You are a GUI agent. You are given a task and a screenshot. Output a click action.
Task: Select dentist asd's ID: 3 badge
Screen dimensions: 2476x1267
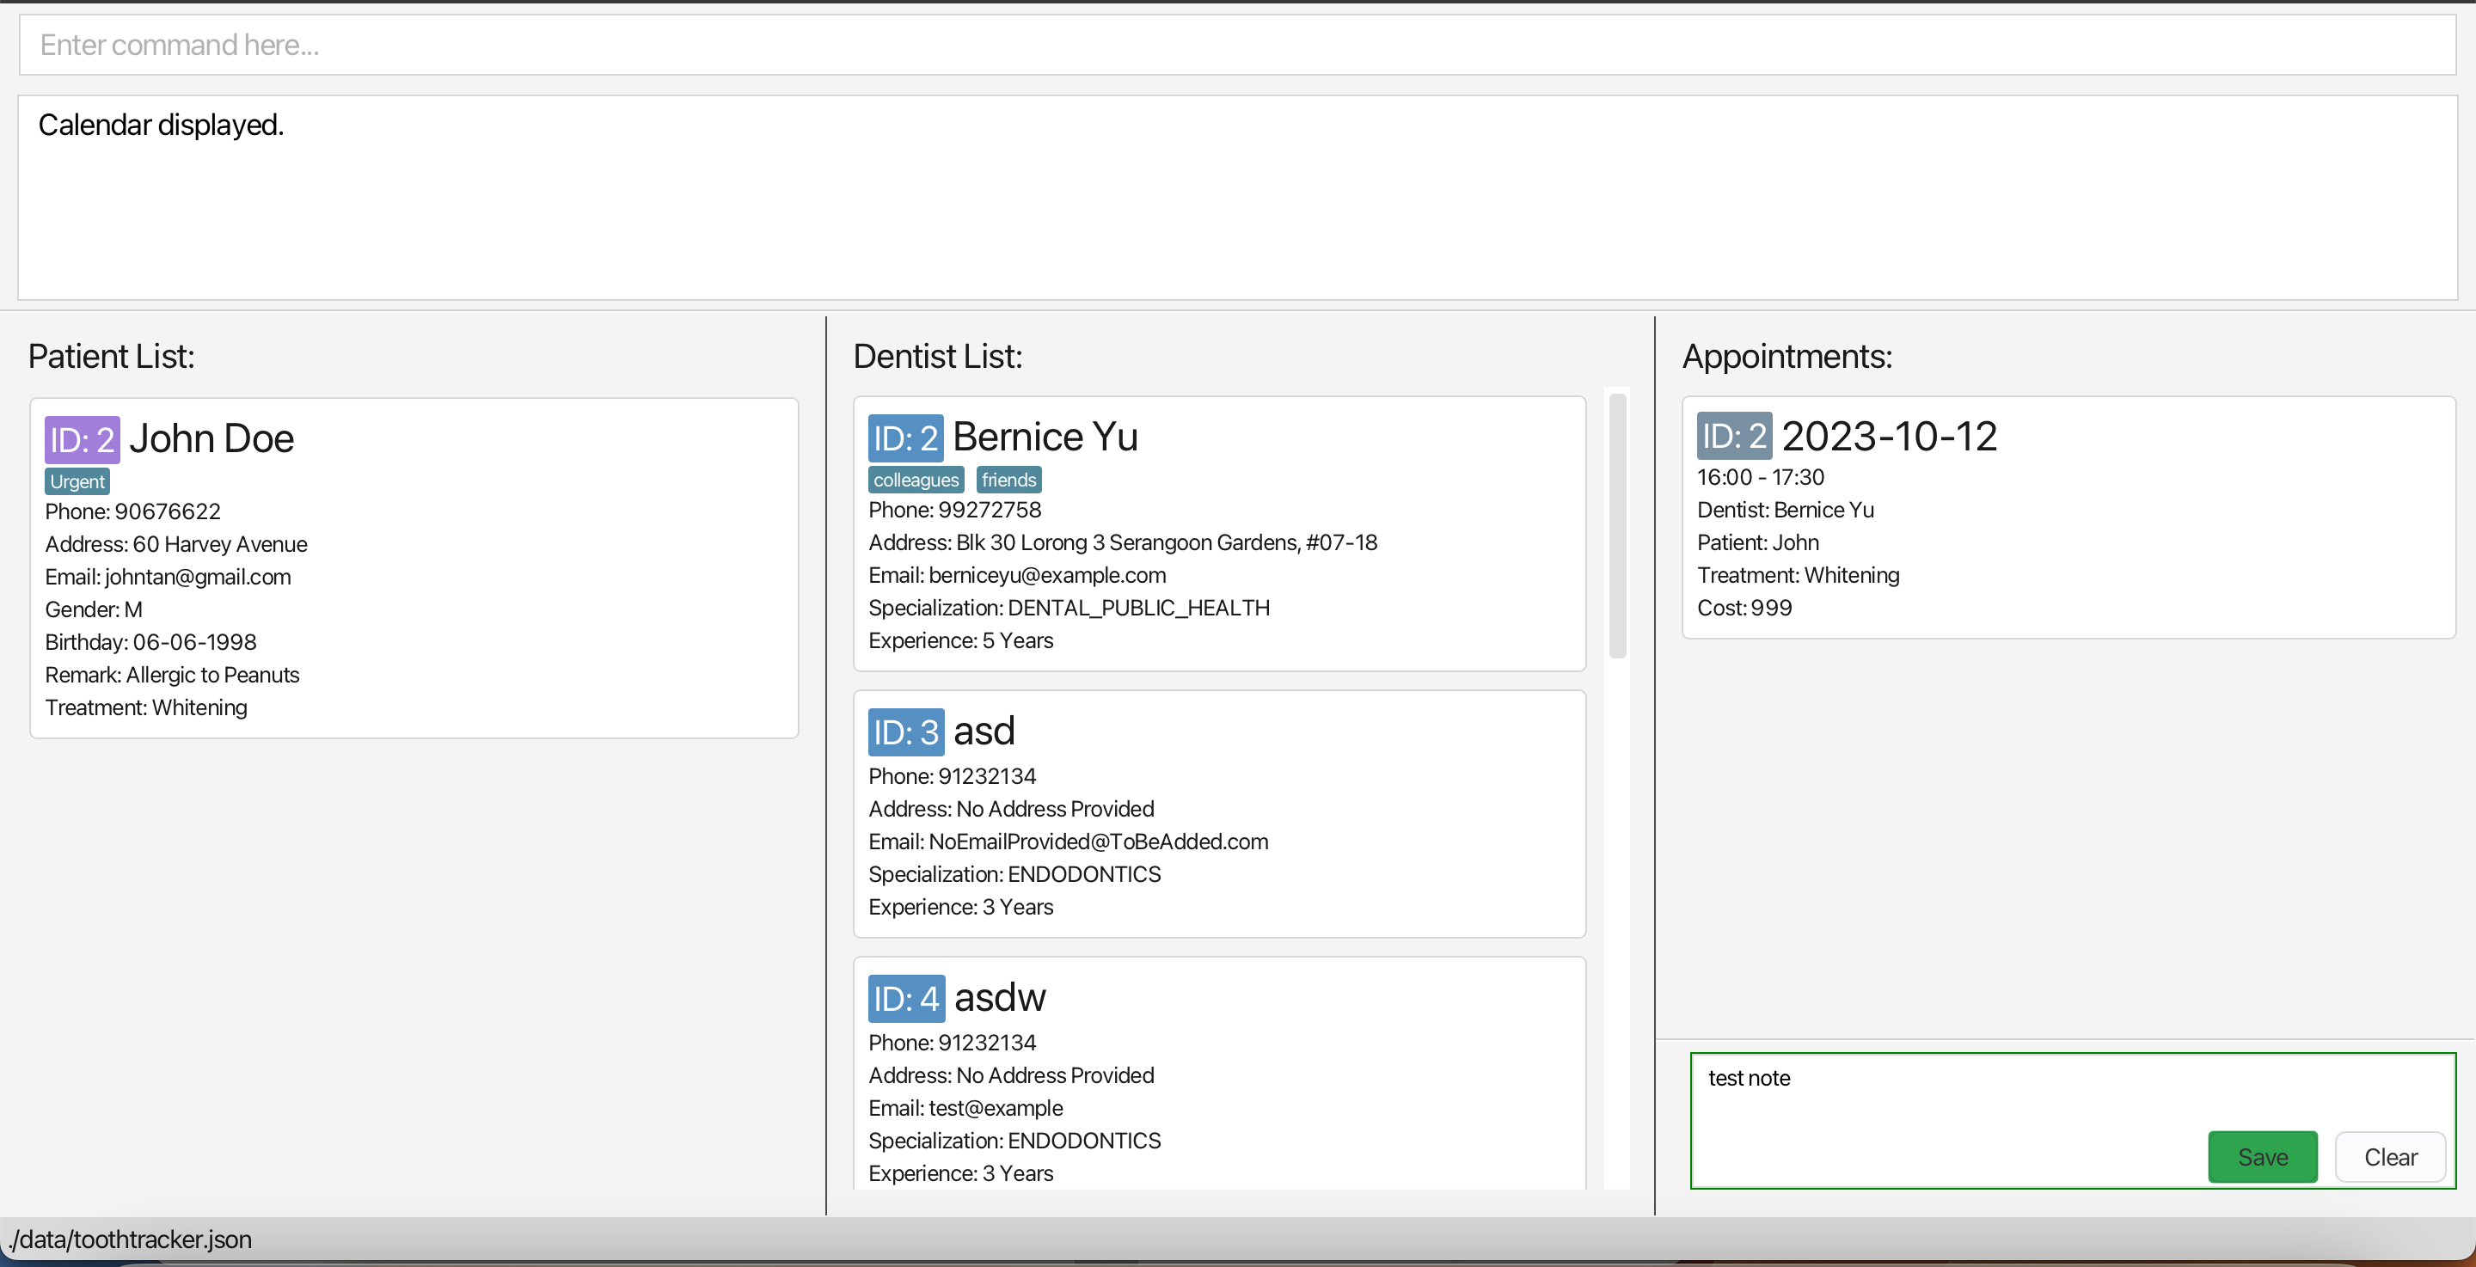coord(904,732)
